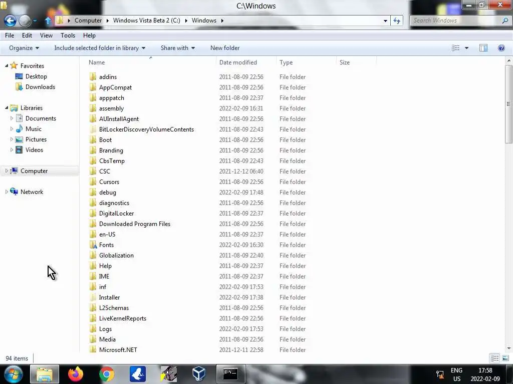Create a New folder
Image resolution: width=513 pixels, height=384 pixels.
click(x=225, y=48)
